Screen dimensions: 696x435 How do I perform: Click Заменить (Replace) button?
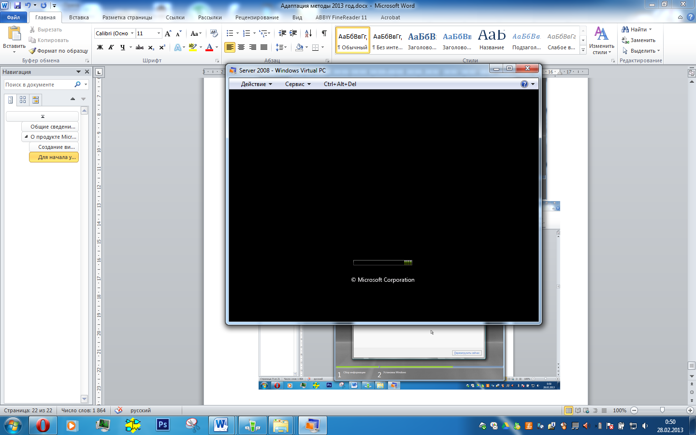(638, 40)
